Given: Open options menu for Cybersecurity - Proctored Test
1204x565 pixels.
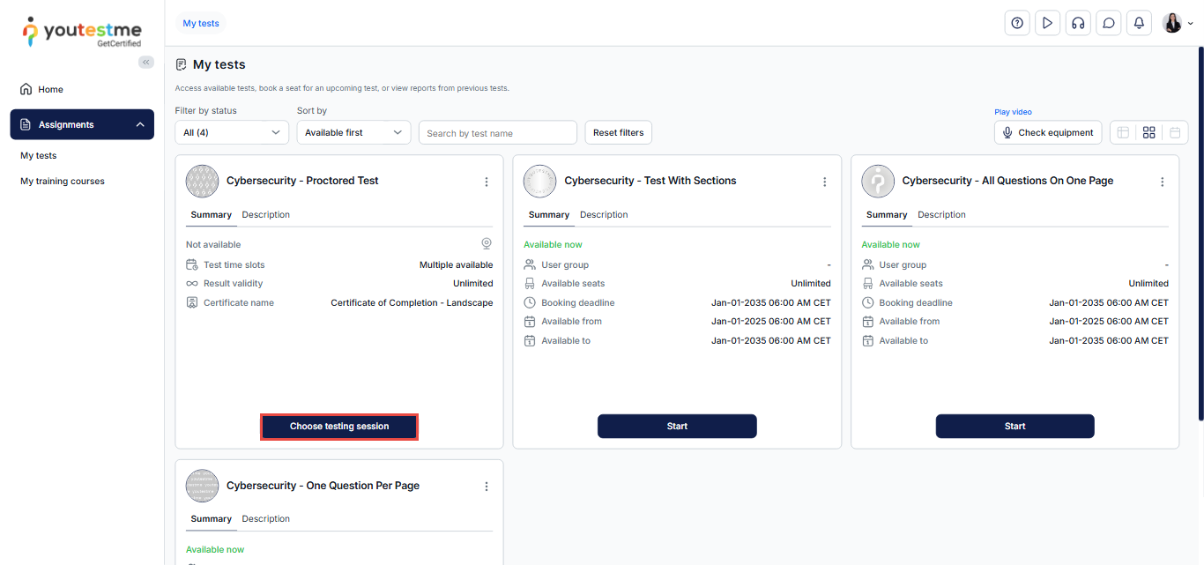Looking at the screenshot, I should pyautogui.click(x=487, y=182).
